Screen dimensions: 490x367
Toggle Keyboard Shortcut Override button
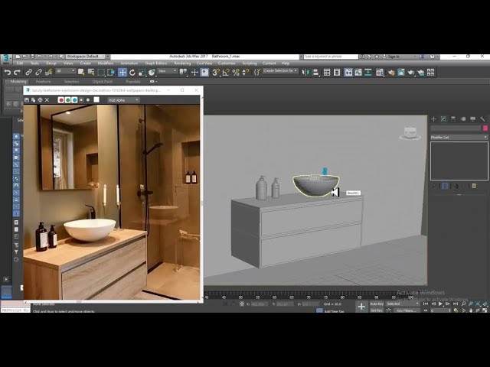tap(204, 73)
